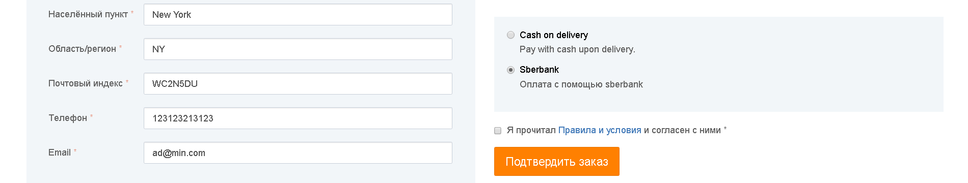Choose the Sberbank payment radio button
Image resolution: width=968 pixels, height=183 pixels.
coord(510,70)
